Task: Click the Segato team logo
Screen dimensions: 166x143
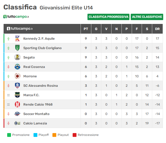Action: coord(17,57)
